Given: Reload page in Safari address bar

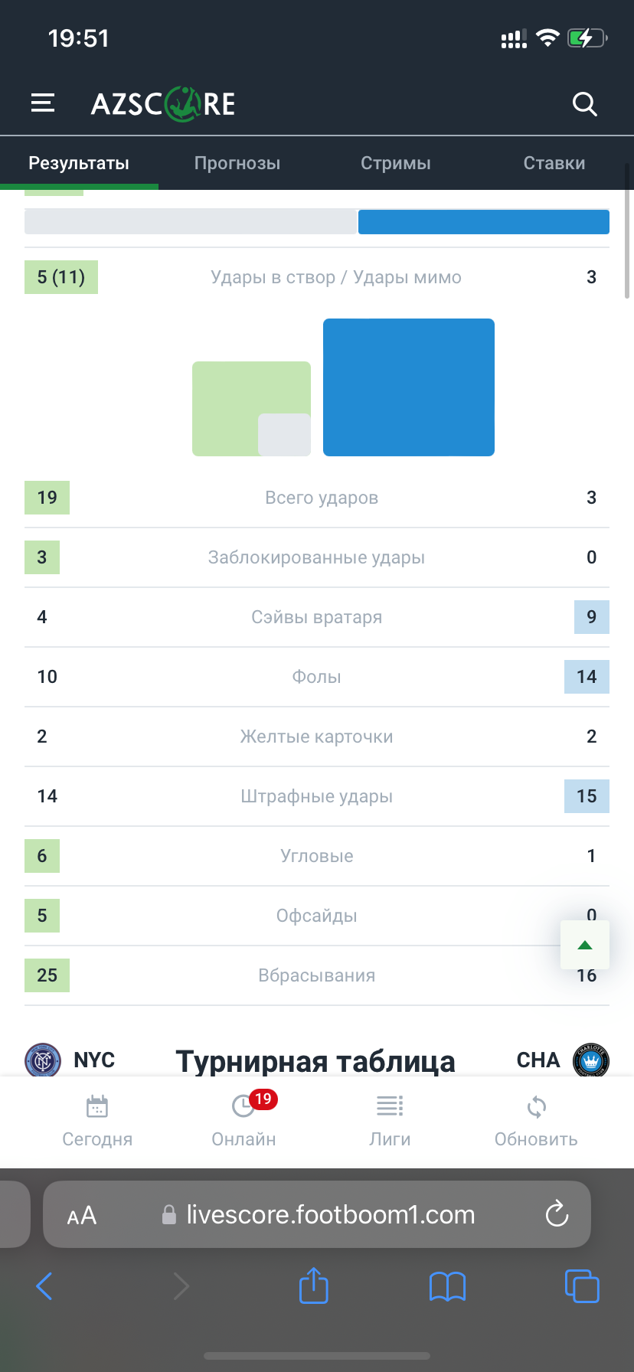Looking at the screenshot, I should coord(557,1214).
